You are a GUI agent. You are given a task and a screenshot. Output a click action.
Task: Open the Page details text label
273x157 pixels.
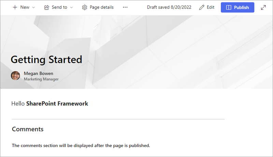(x=101, y=7)
